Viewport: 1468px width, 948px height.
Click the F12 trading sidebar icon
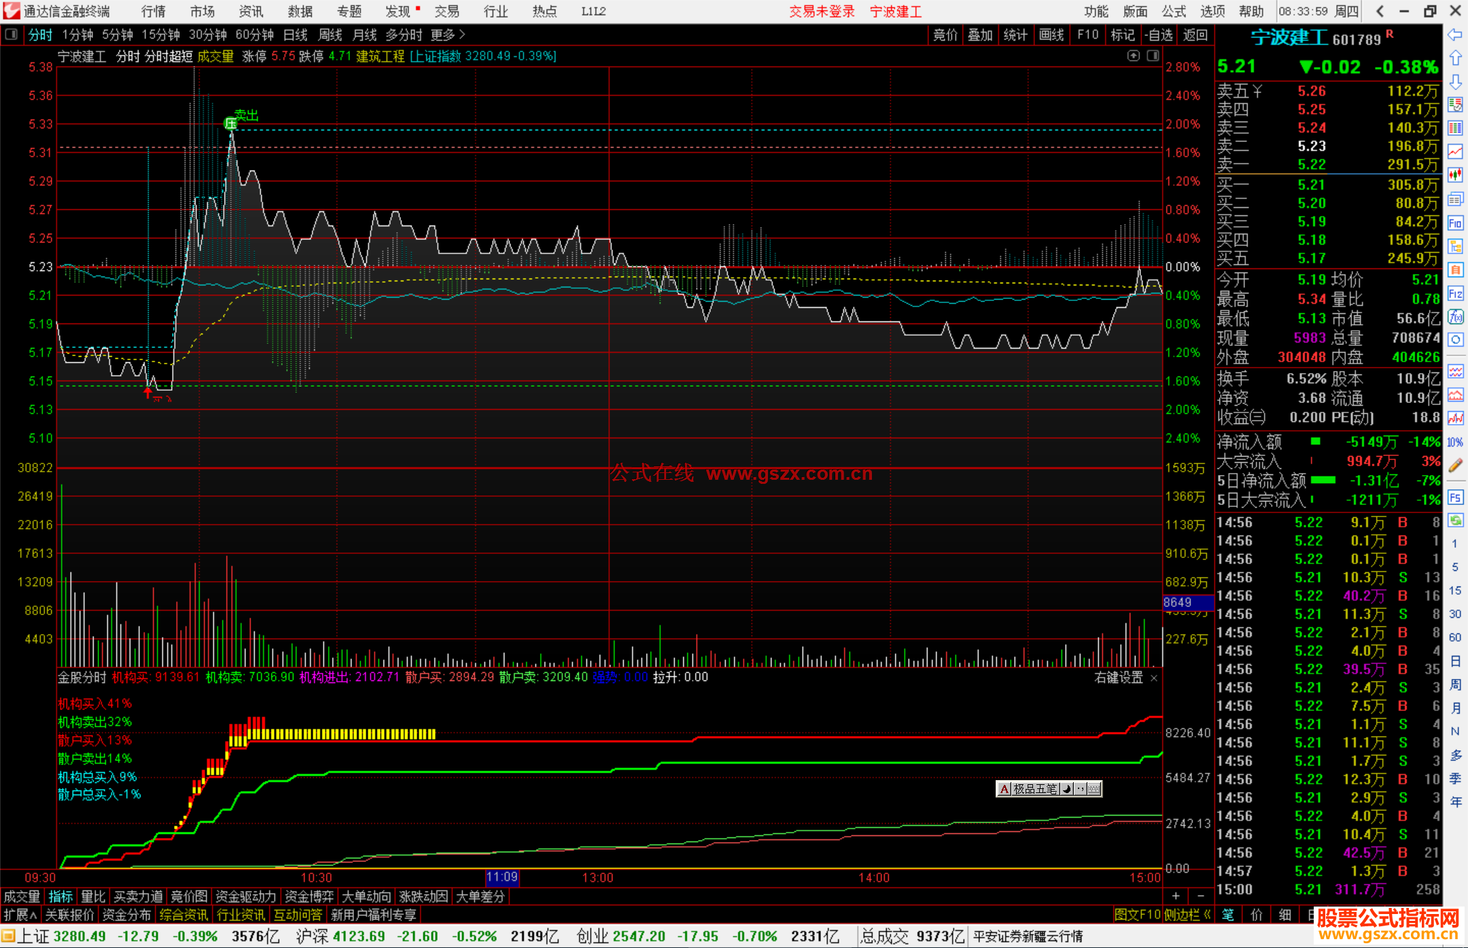coord(1455,294)
